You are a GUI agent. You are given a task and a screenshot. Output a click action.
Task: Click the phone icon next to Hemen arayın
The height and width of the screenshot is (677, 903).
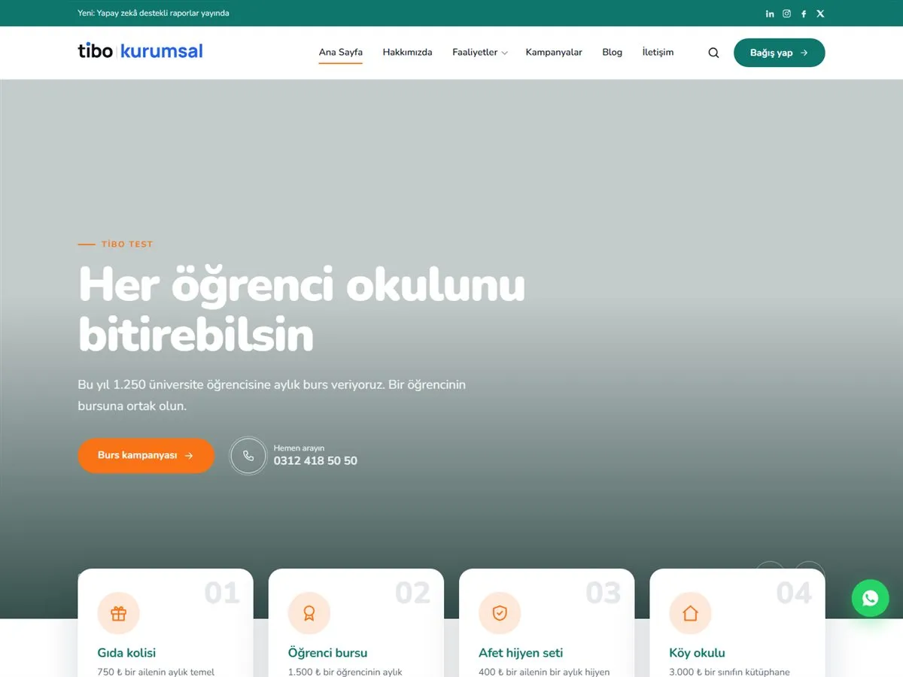[248, 456]
